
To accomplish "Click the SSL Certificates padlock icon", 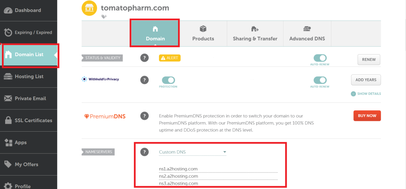I will (x=8, y=120).
